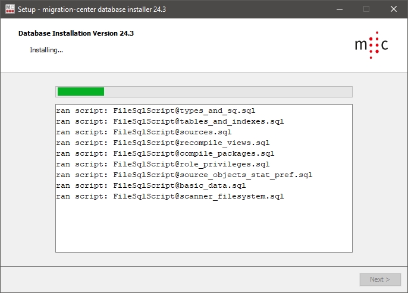Screen dimensions: 408x293
Task: Click the installer app icon in title bar
Action: pyautogui.click(x=10, y=9)
